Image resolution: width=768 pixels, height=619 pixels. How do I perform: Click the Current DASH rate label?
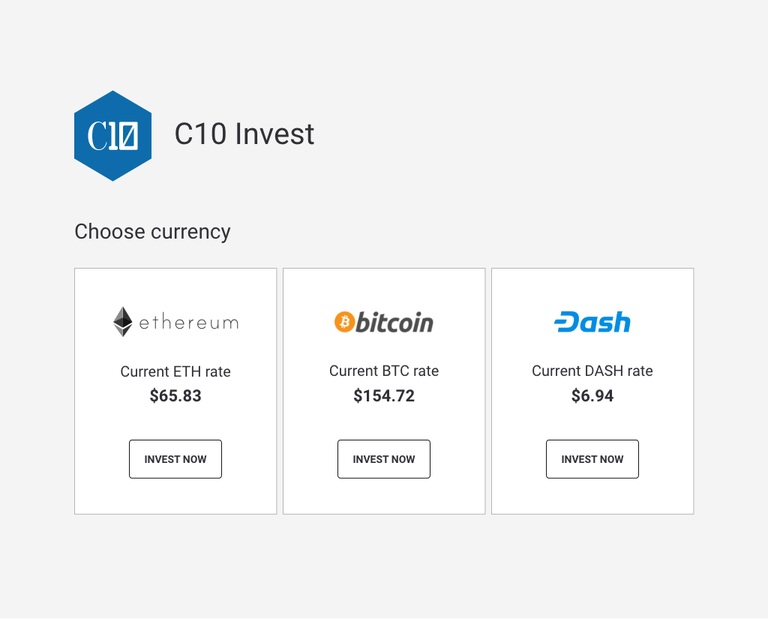point(592,371)
